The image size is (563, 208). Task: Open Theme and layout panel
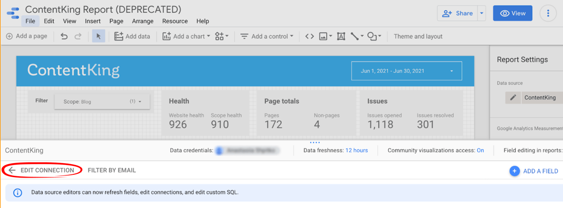tap(418, 36)
